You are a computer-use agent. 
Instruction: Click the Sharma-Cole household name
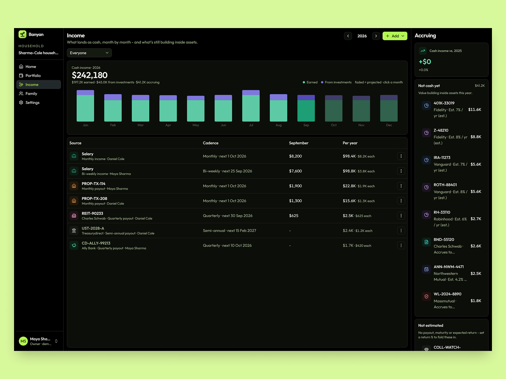tap(39, 53)
